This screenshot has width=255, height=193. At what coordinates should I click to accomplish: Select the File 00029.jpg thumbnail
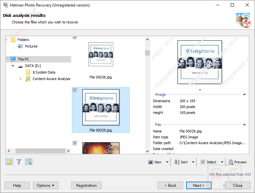[x=101, y=107]
